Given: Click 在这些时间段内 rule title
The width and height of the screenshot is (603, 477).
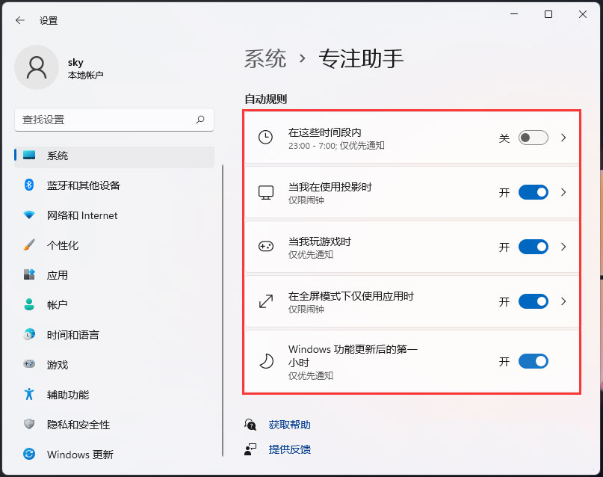Looking at the screenshot, I should pos(325,133).
